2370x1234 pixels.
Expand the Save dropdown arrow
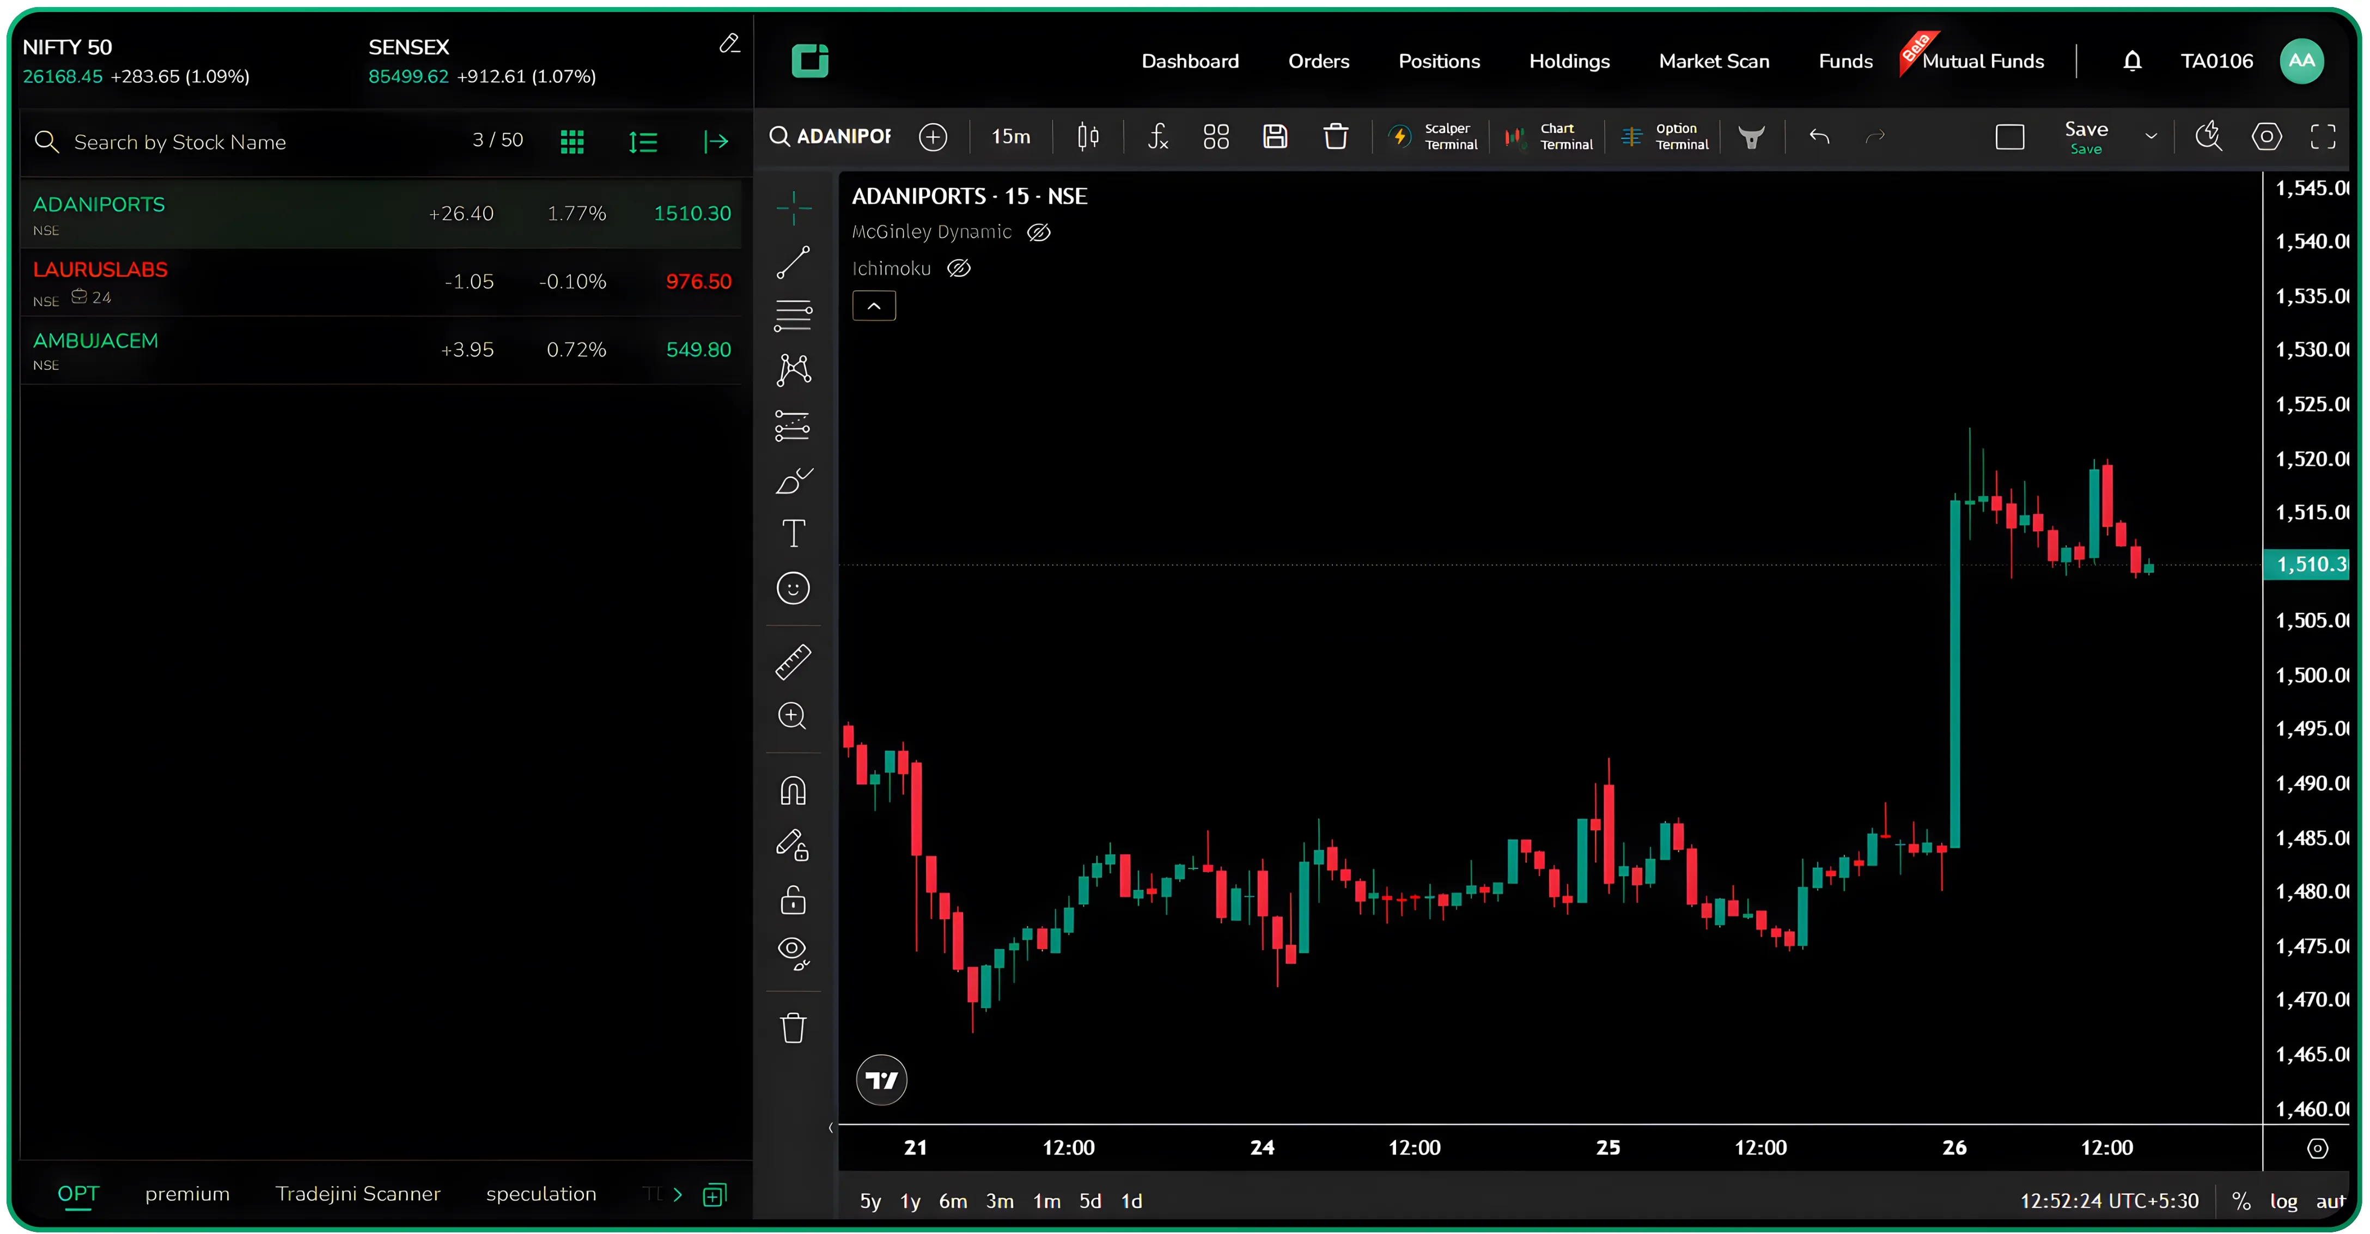(x=2152, y=136)
